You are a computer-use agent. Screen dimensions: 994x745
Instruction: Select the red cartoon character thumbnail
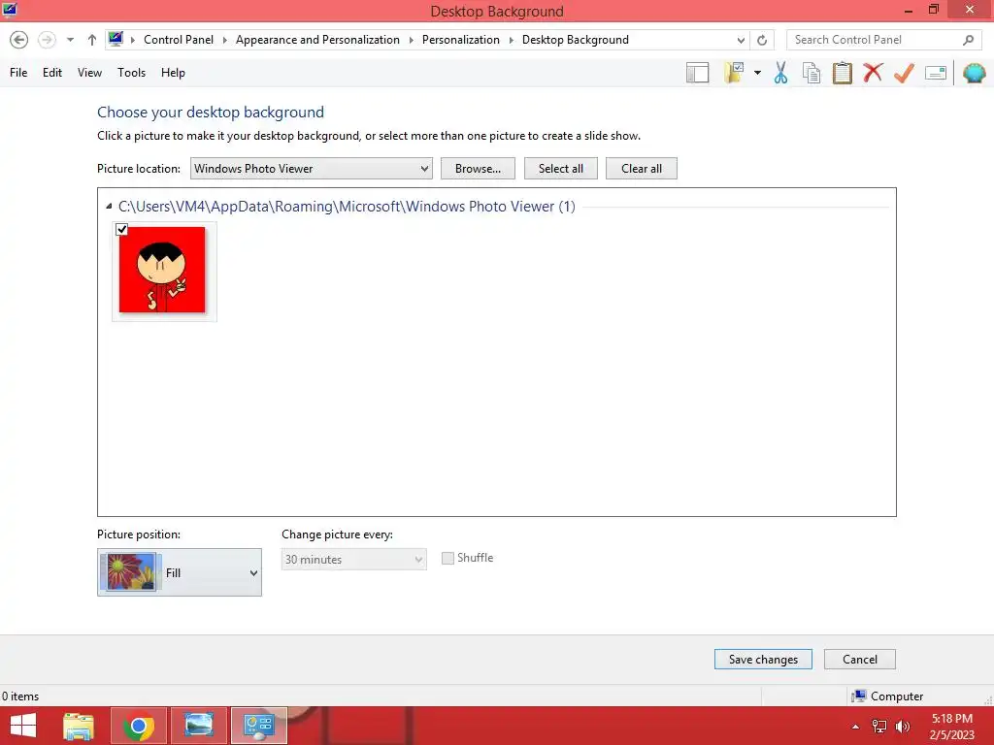162,270
